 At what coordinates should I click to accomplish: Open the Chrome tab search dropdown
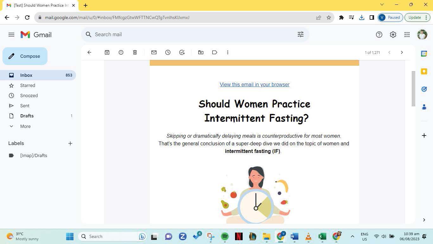coord(382,5)
